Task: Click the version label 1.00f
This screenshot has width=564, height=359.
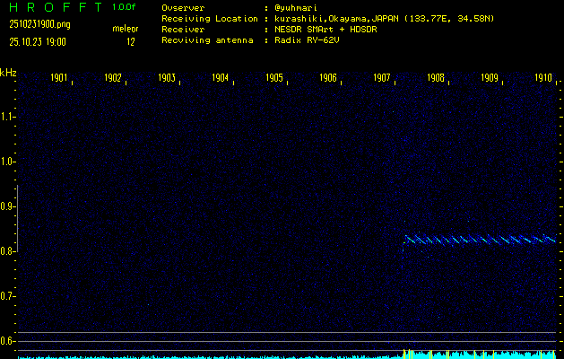Action: (x=124, y=7)
